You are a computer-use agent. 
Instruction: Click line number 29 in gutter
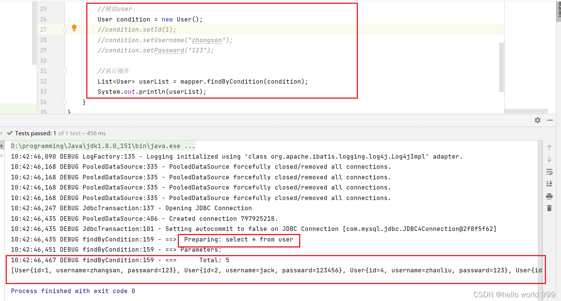coord(43,50)
